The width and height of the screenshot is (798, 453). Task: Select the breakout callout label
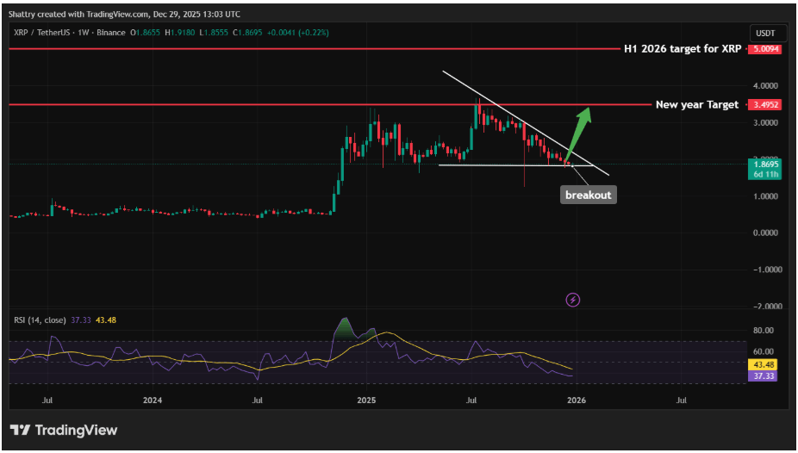coord(589,195)
